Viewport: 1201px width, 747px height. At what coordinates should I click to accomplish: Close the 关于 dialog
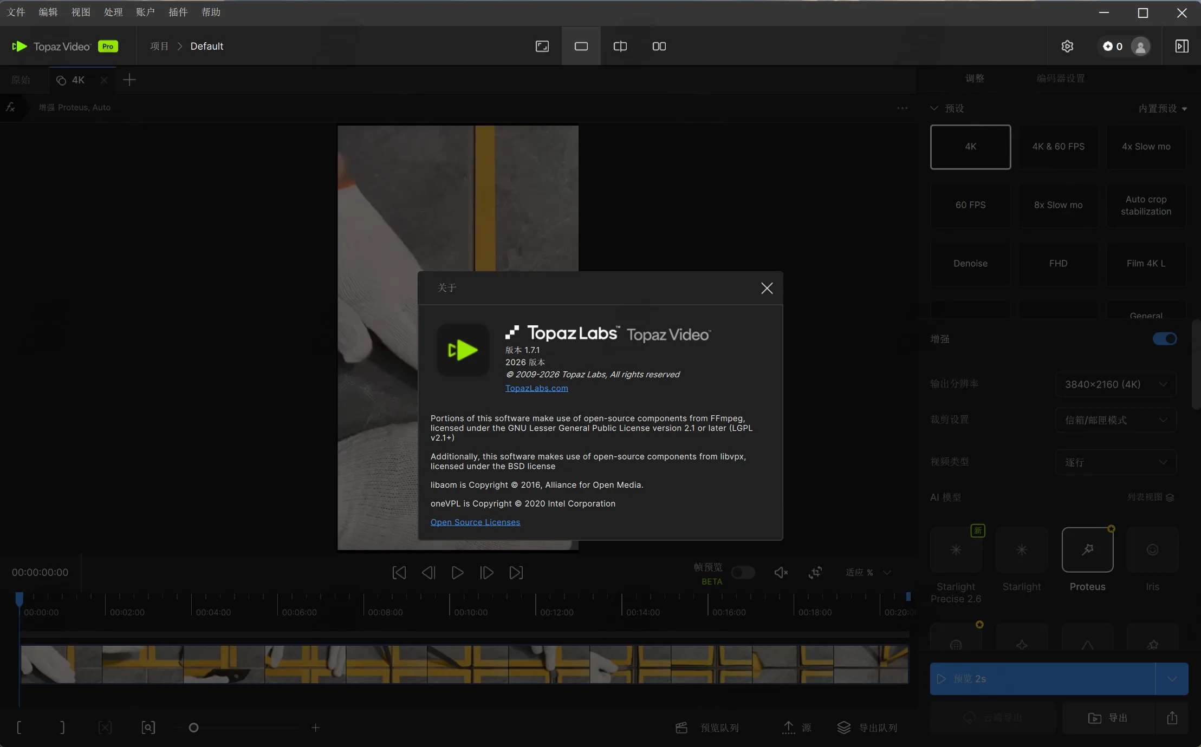coord(767,288)
